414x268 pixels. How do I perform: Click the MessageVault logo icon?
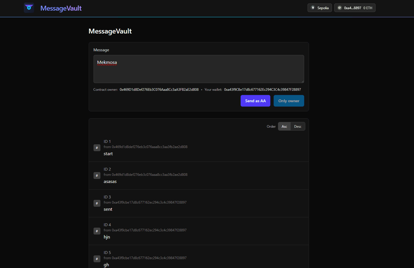pos(29,8)
